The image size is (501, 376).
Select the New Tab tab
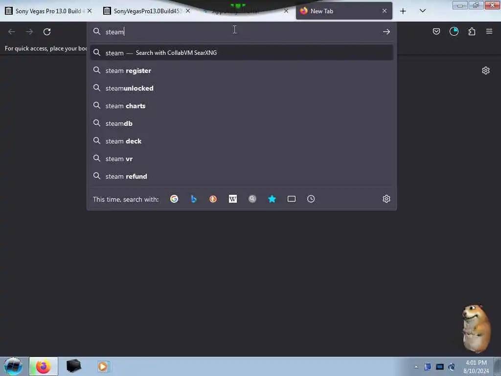point(344,11)
